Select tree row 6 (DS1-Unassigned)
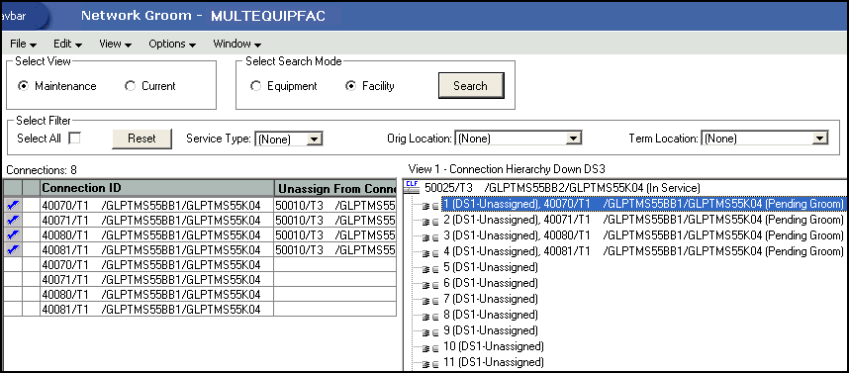849x373 pixels. click(490, 283)
